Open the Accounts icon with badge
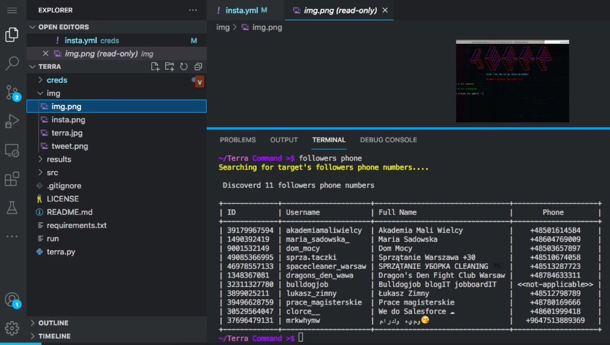 [x=12, y=300]
